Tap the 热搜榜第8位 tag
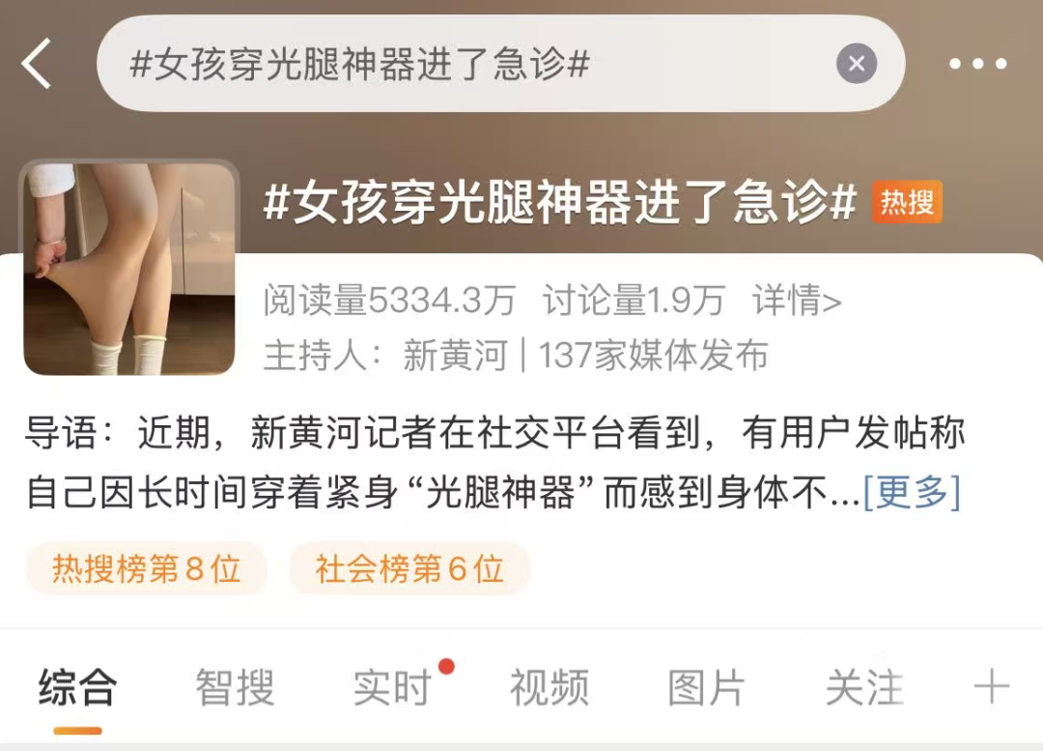This screenshot has height=751, width=1043. click(147, 568)
